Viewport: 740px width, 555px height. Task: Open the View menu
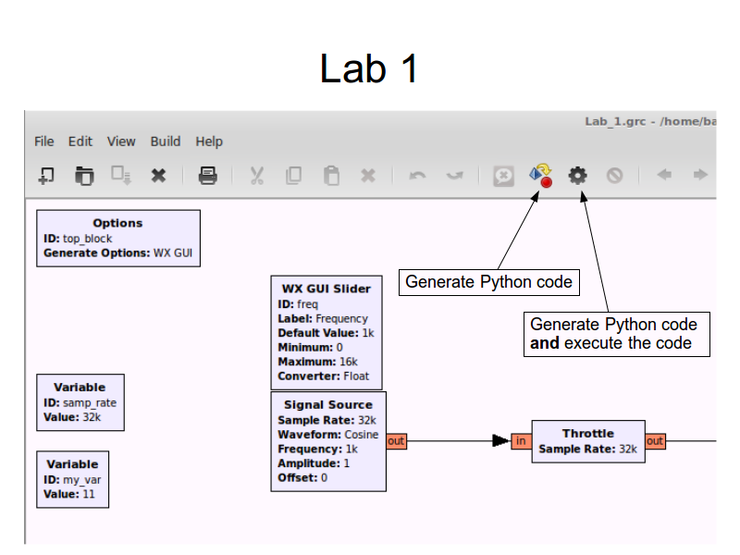[121, 142]
